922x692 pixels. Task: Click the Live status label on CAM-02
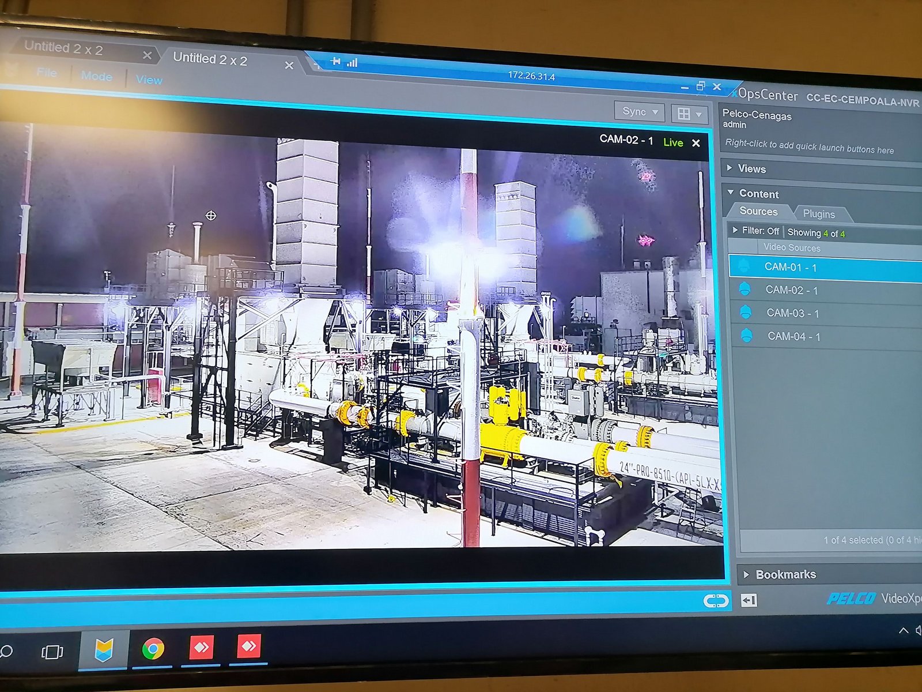coord(672,142)
